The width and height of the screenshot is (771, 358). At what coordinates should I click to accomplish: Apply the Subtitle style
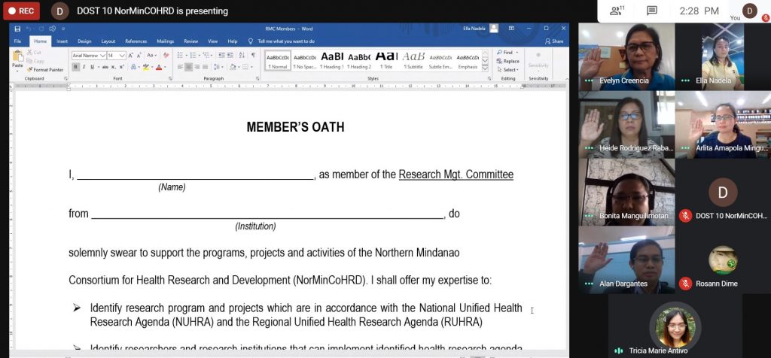click(x=413, y=60)
